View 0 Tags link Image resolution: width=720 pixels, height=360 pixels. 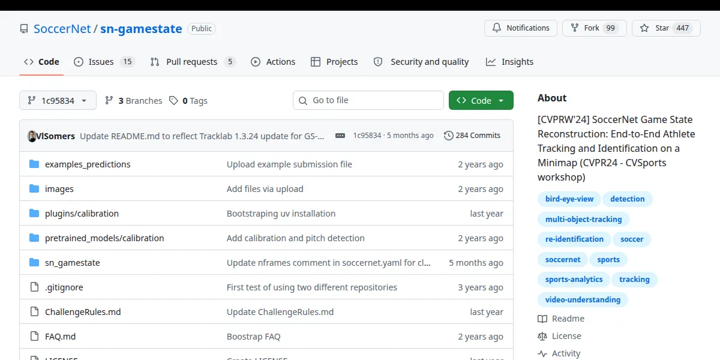coord(188,100)
